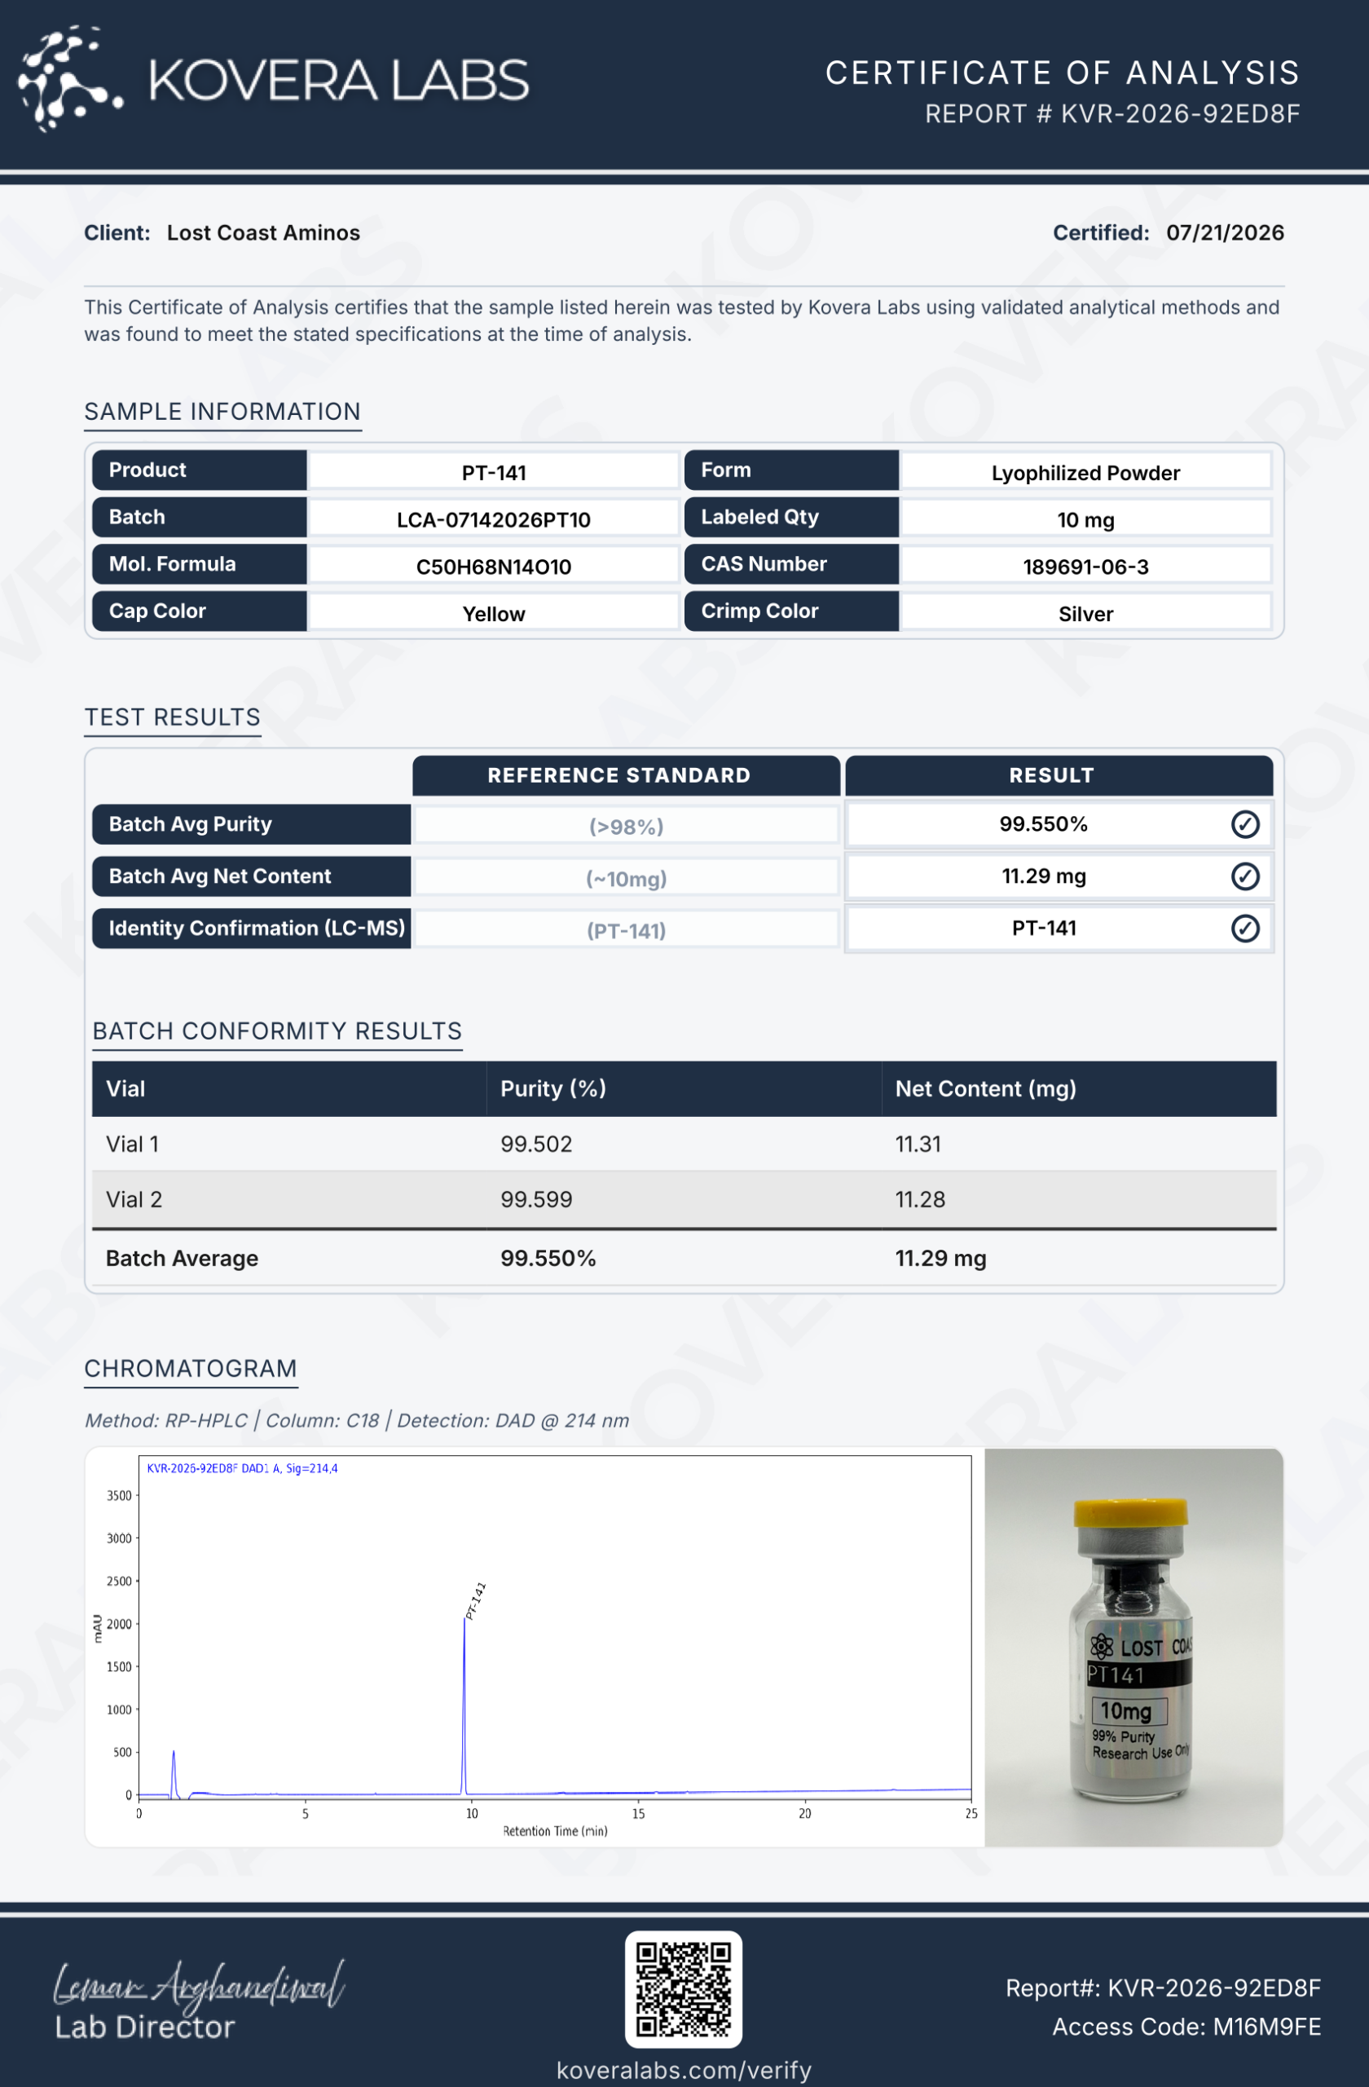Viewport: 1369px width, 2087px height.
Task: Click the chromatogram signal title KVR-2026-92ED8F DAD1
Action: coord(242,1468)
